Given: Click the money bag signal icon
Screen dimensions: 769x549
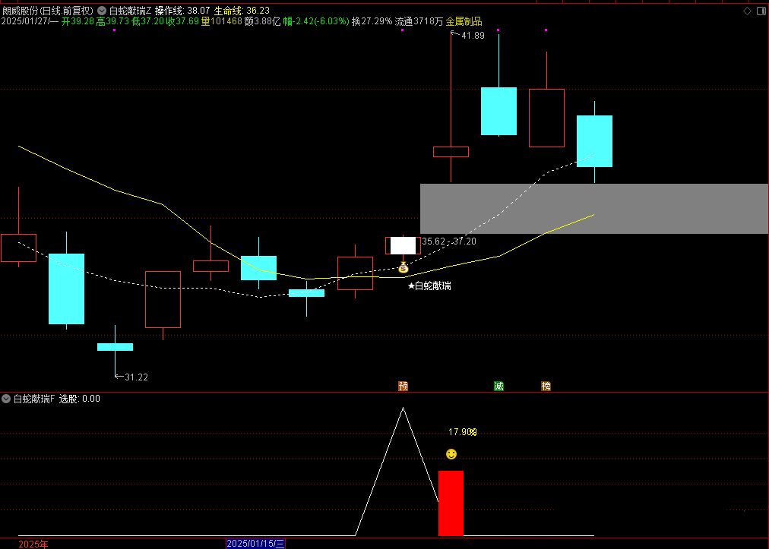Looking at the screenshot, I should click(403, 268).
